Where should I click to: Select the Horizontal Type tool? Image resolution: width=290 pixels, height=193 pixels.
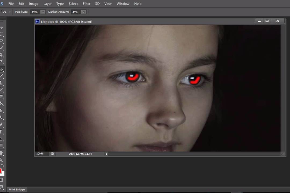[x=2, y=132]
